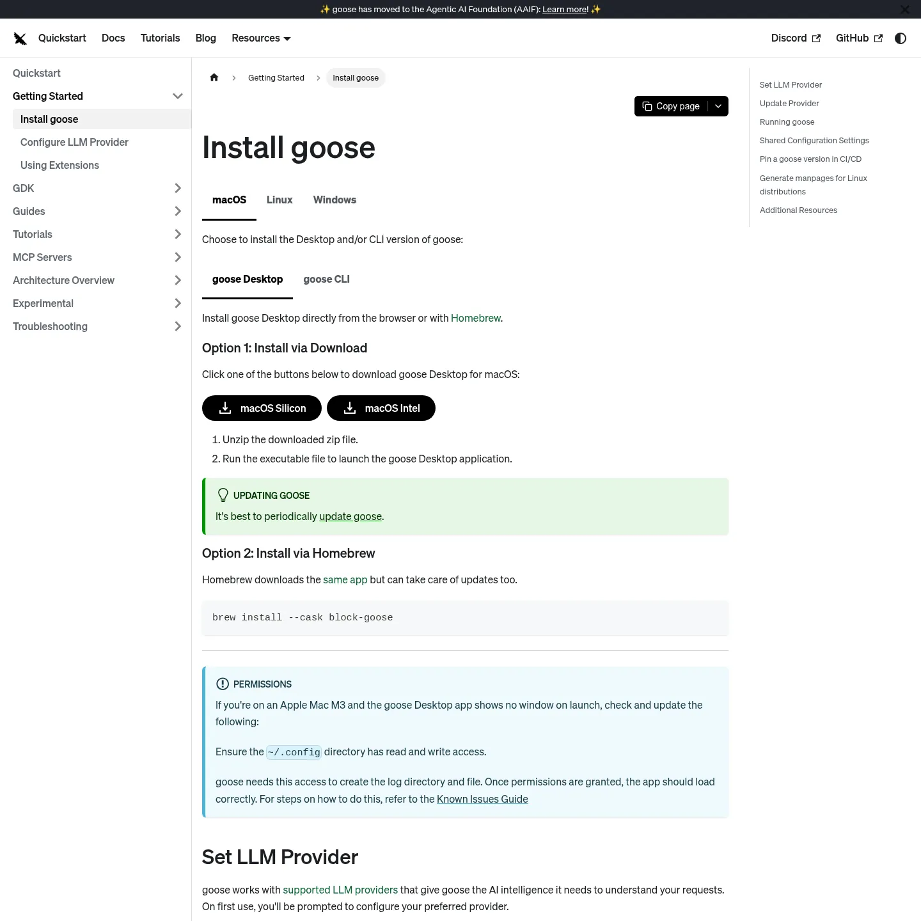
Task: Expand the Experimental sidebar category
Action: point(178,303)
